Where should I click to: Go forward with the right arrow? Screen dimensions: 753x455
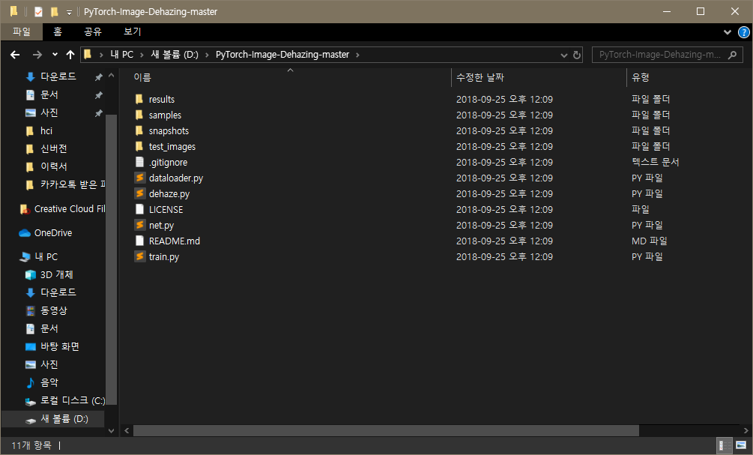click(37, 55)
